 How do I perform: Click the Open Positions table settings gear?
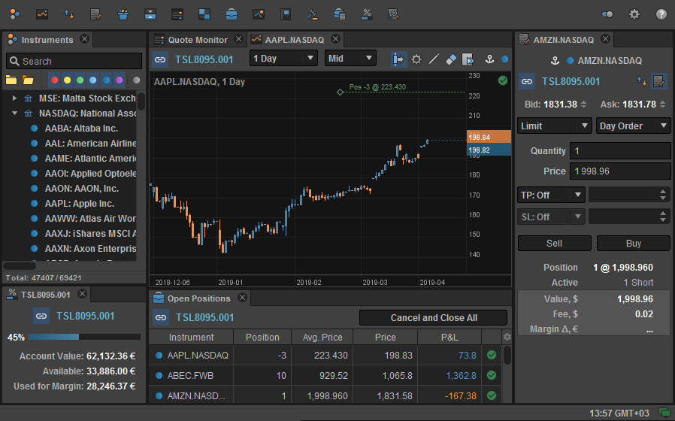pyautogui.click(x=507, y=338)
